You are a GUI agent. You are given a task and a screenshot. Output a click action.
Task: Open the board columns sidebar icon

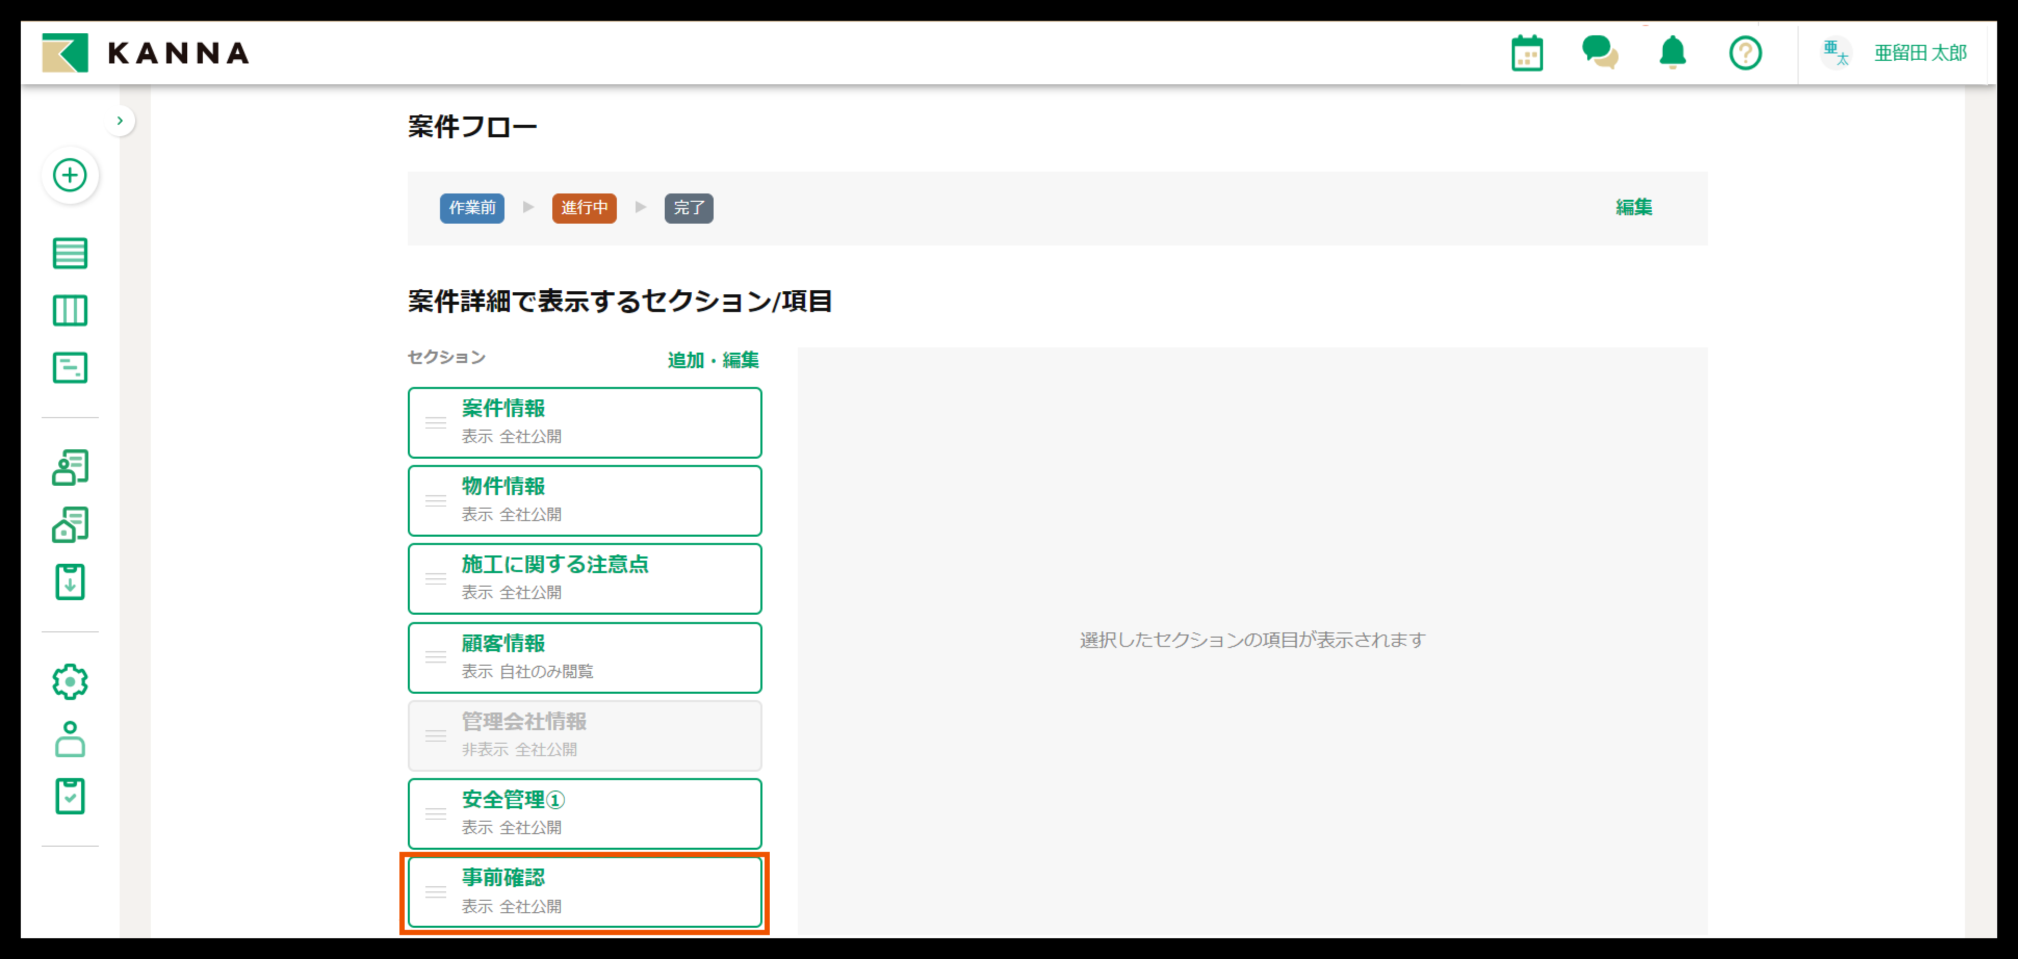pyautogui.click(x=70, y=310)
